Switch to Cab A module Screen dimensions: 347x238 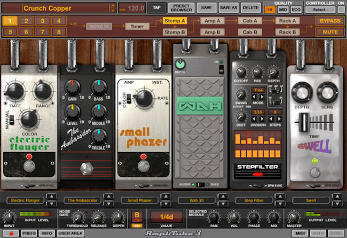(x=250, y=21)
